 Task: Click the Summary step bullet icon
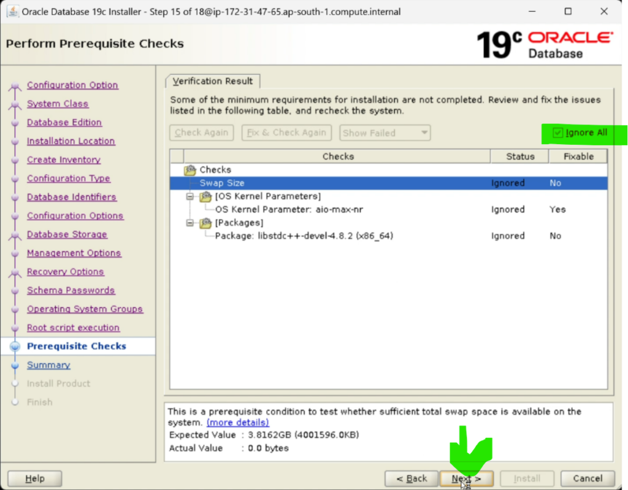(x=15, y=366)
